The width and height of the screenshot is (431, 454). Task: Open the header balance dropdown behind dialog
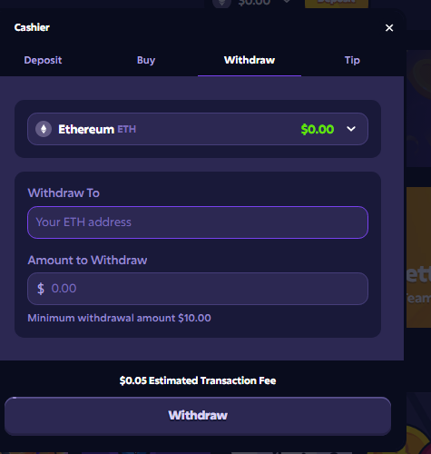click(x=287, y=2)
